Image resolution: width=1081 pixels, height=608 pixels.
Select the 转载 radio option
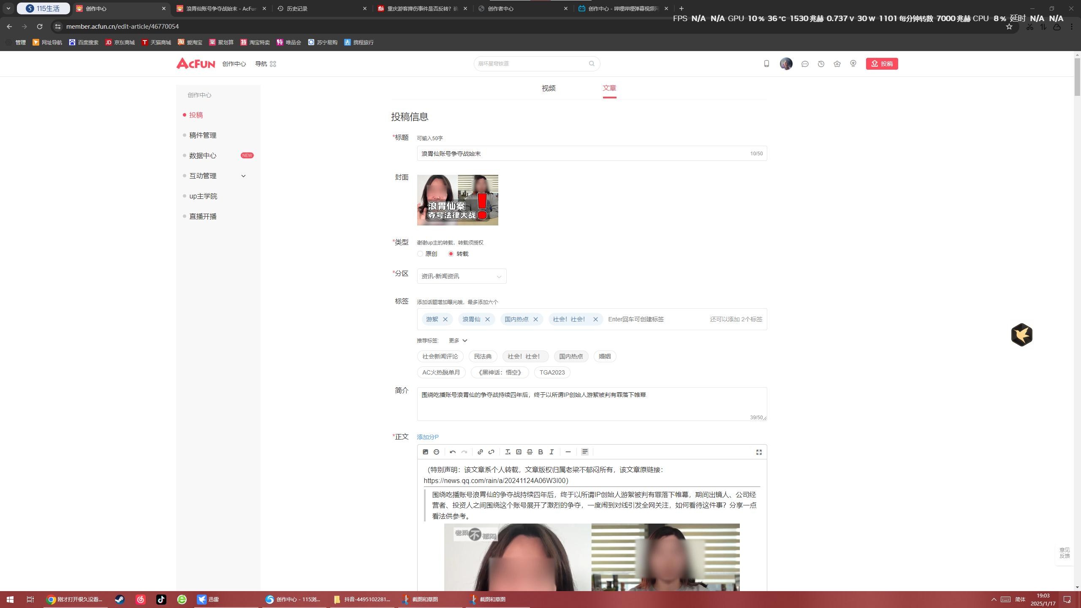[451, 254]
